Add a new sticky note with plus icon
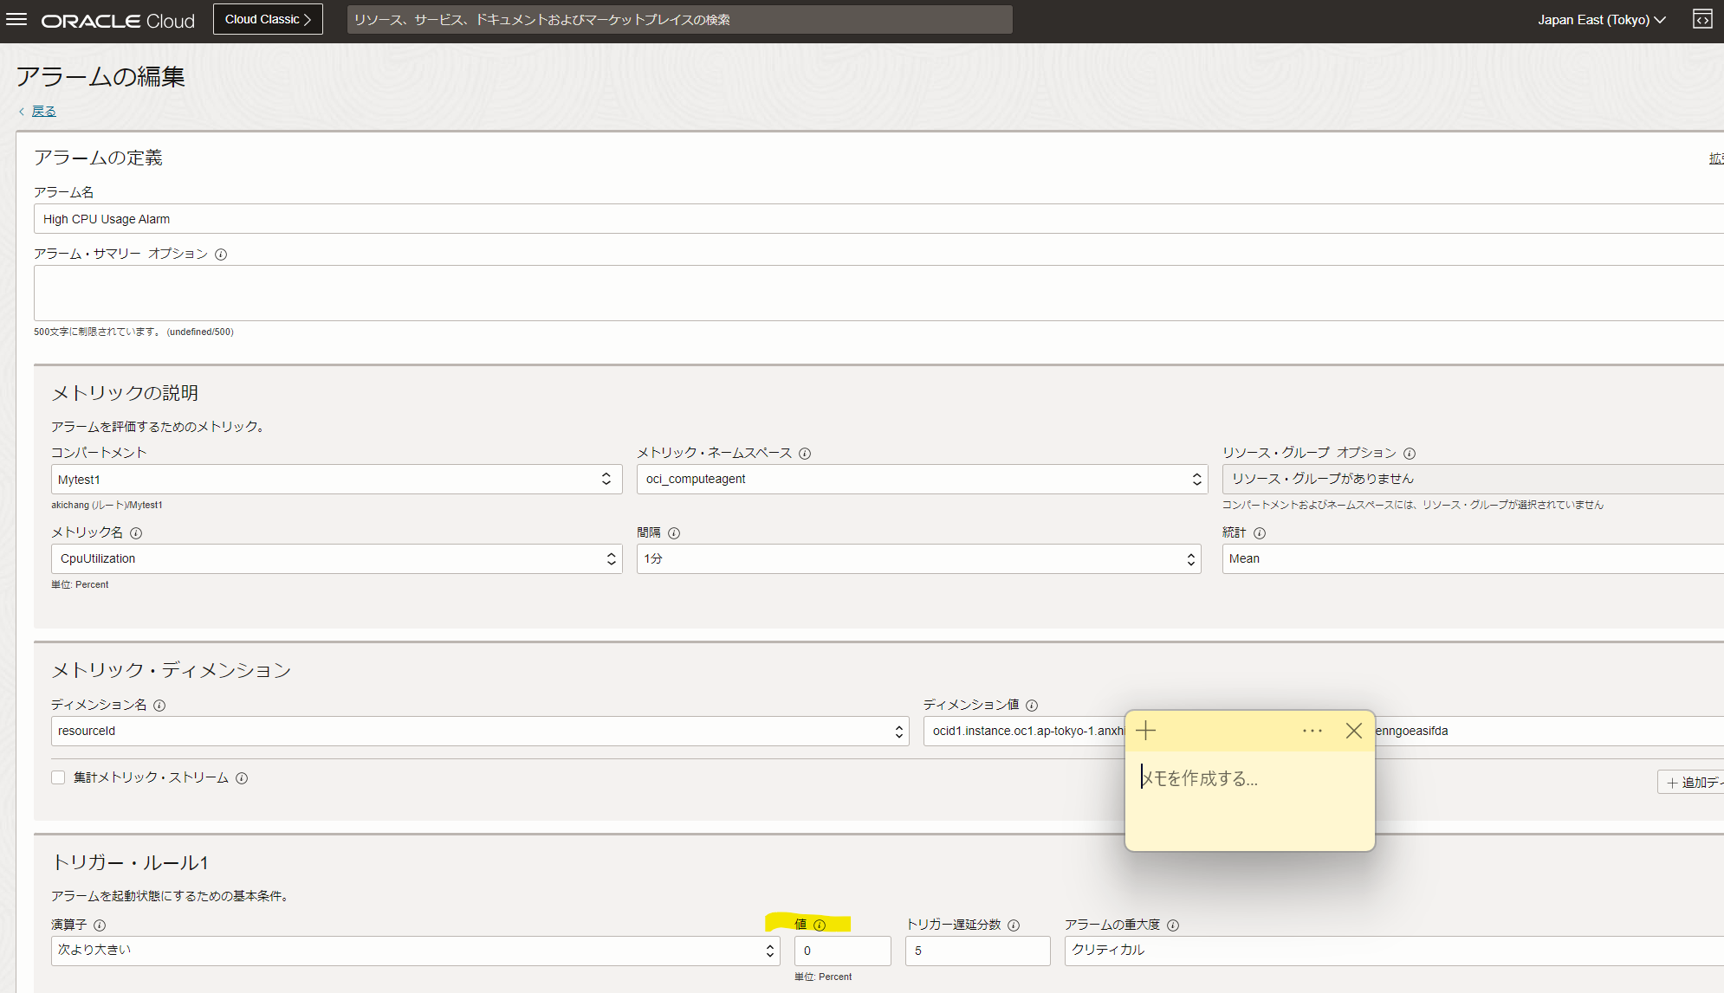The image size is (1724, 993). tap(1145, 731)
